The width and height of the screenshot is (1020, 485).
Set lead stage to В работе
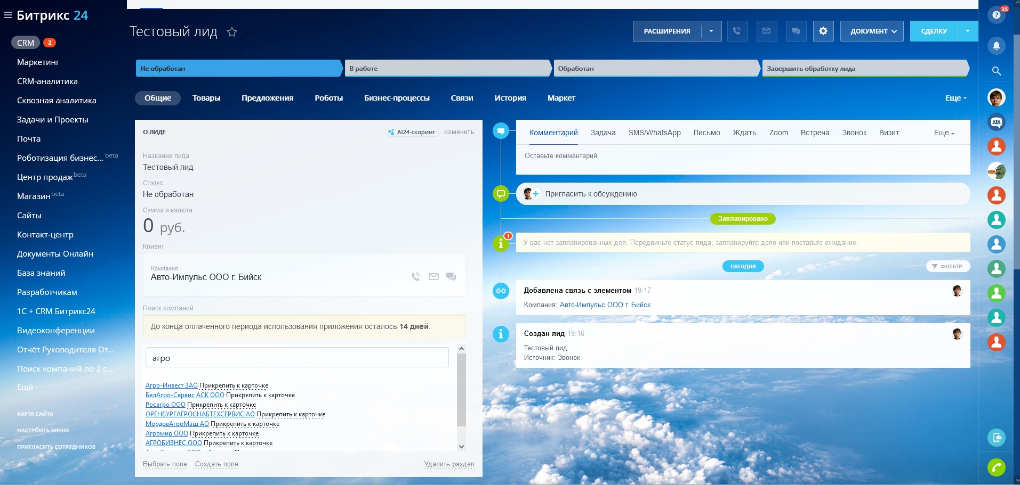(447, 68)
